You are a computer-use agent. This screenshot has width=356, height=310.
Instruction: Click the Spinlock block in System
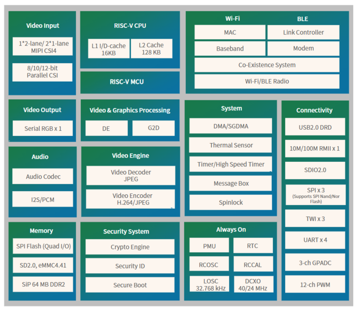[230, 203]
